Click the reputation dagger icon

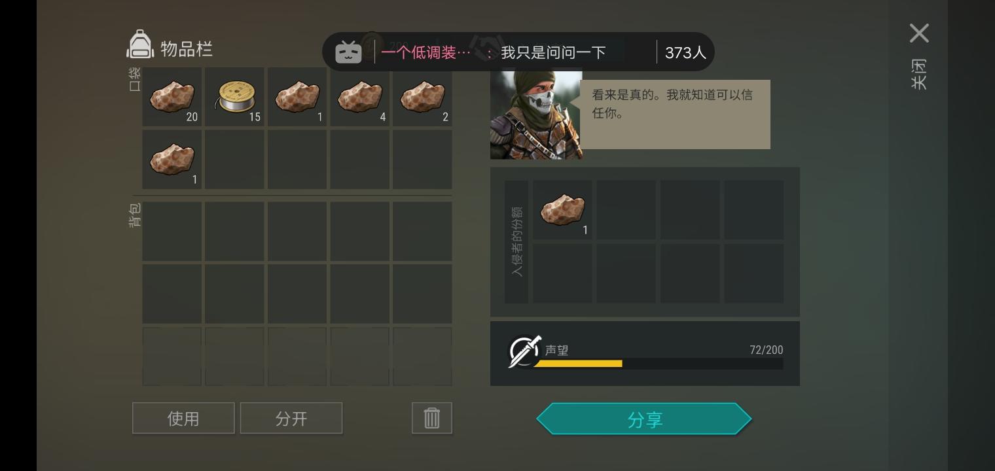tap(525, 351)
